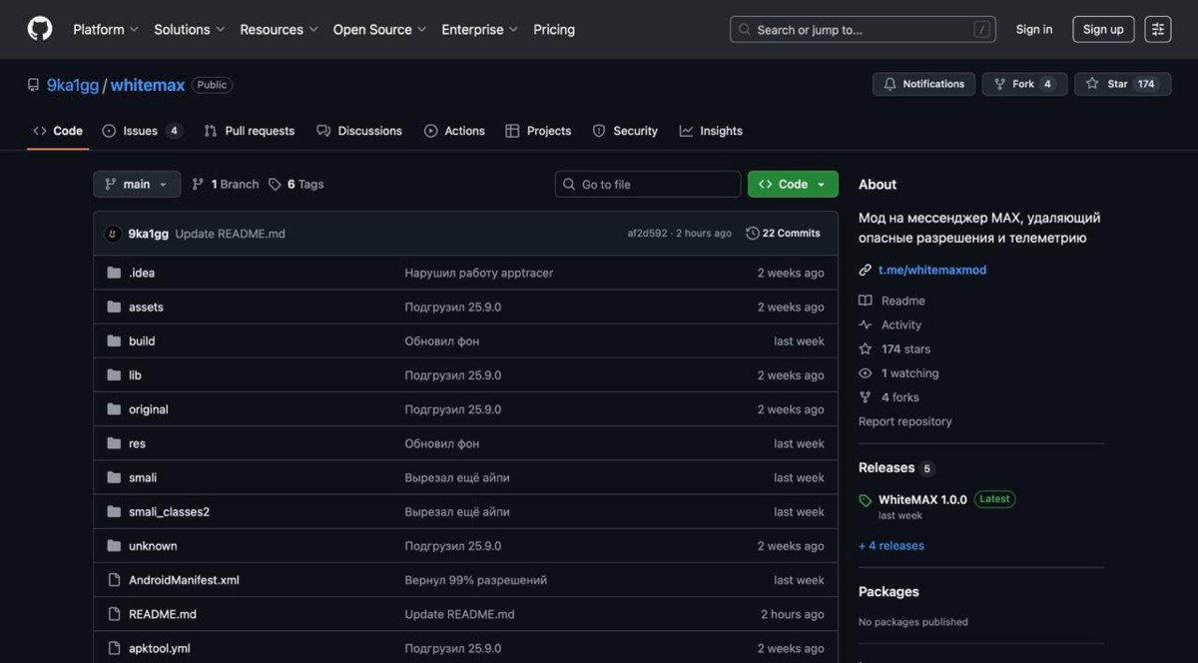The height and width of the screenshot is (663, 1198).
Task: Focus the Search or jump to field
Action: coord(864,30)
